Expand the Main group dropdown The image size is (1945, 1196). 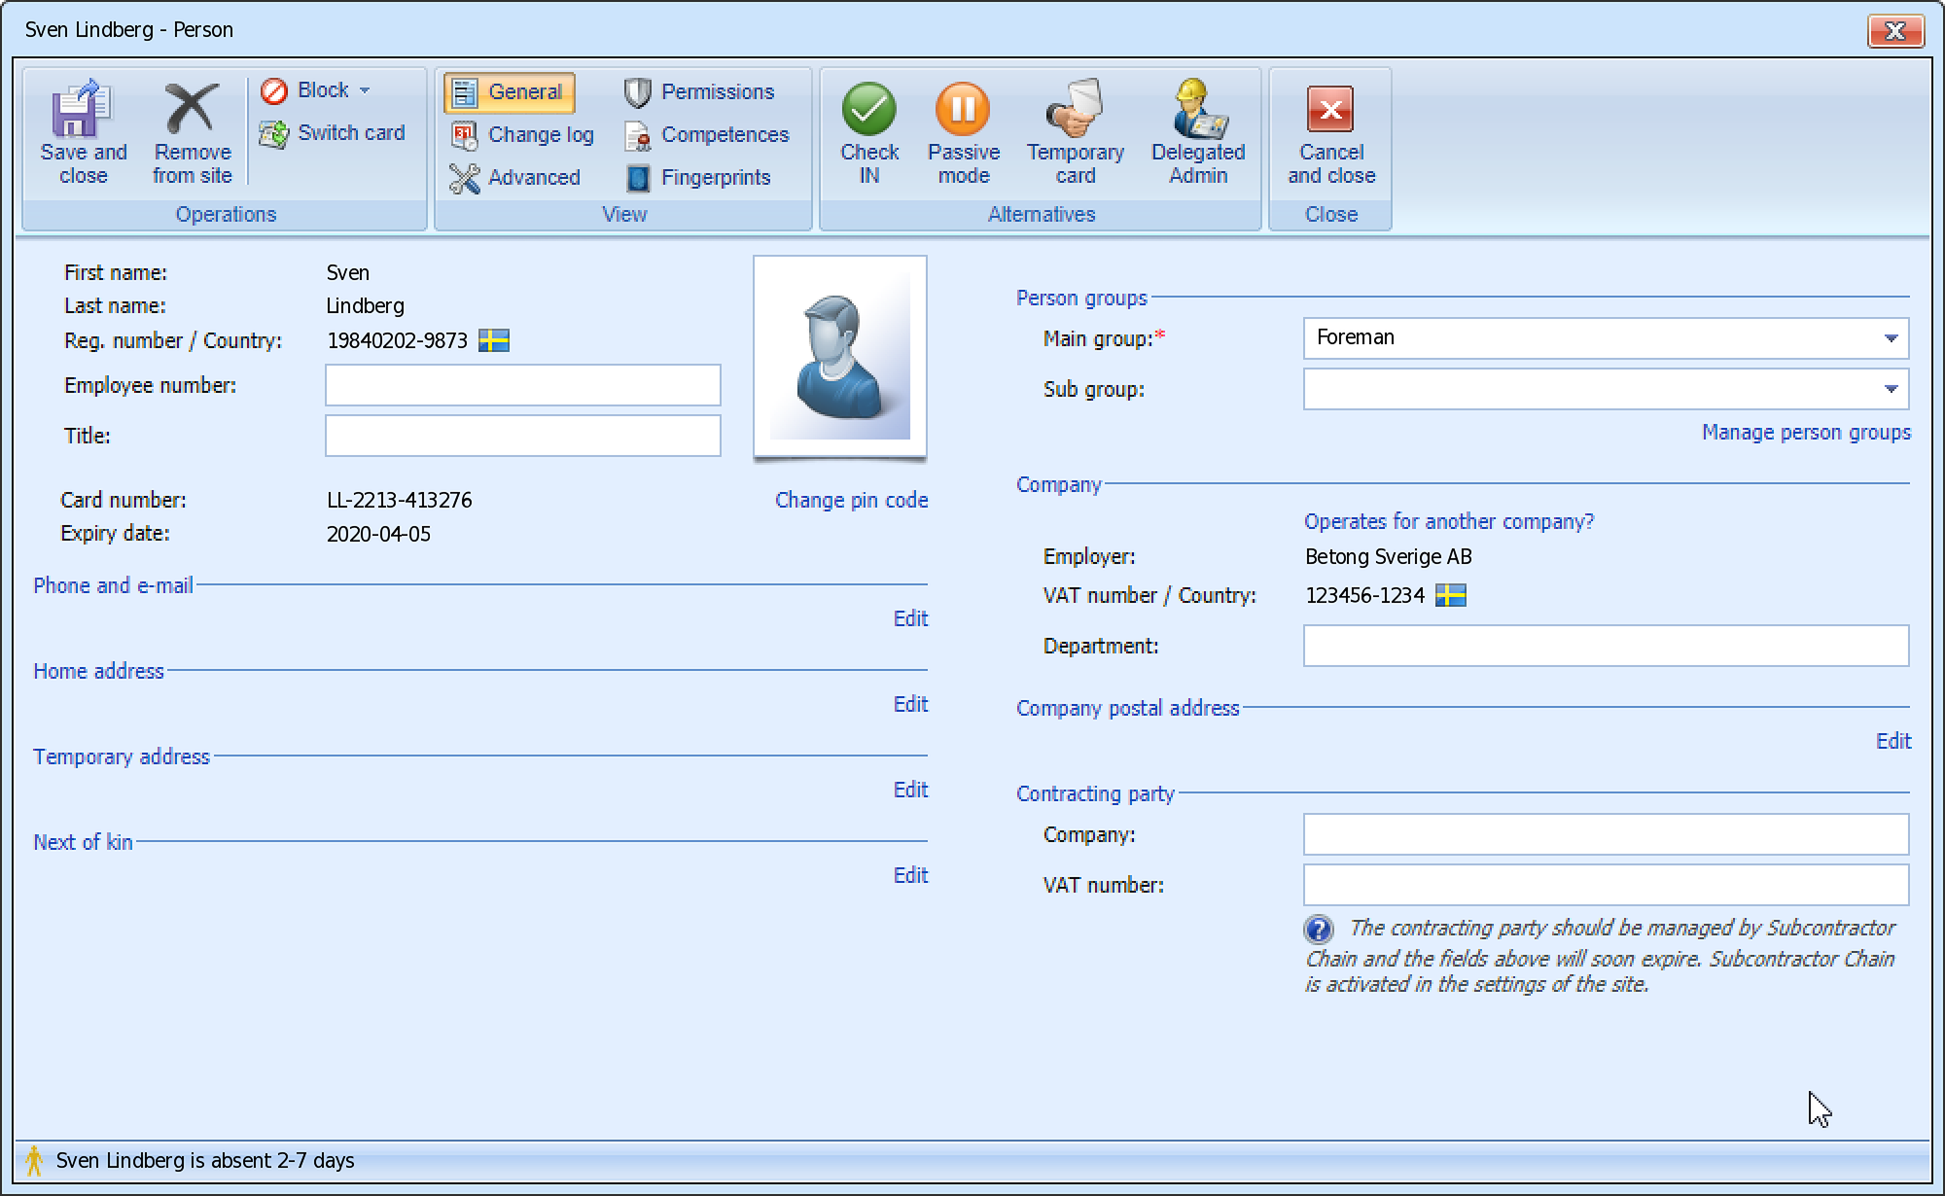(x=1891, y=338)
